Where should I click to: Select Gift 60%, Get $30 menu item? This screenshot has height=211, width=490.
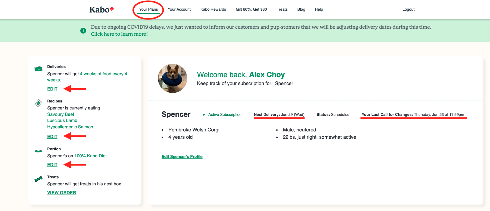[251, 9]
